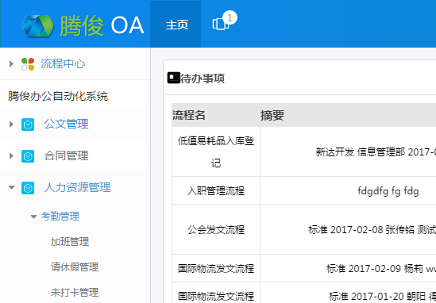This screenshot has width=436, height=303.
Task: Click the 腾俊 OA logo icon
Action: tap(38, 26)
